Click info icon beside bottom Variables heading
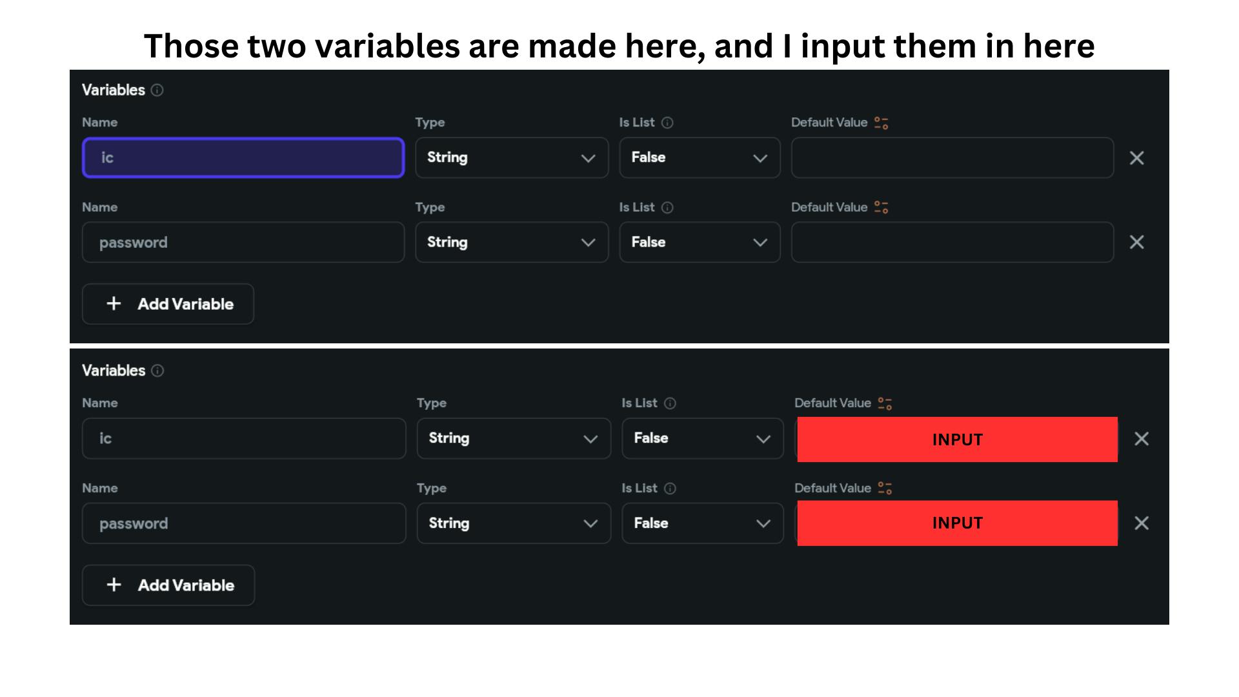The height and width of the screenshot is (697, 1239). (157, 370)
